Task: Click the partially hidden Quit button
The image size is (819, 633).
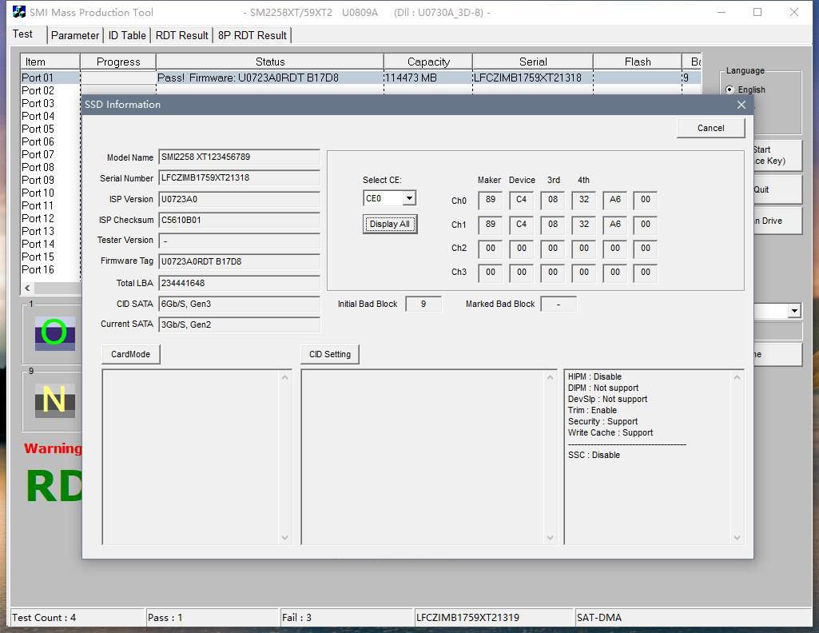Action: (x=777, y=189)
